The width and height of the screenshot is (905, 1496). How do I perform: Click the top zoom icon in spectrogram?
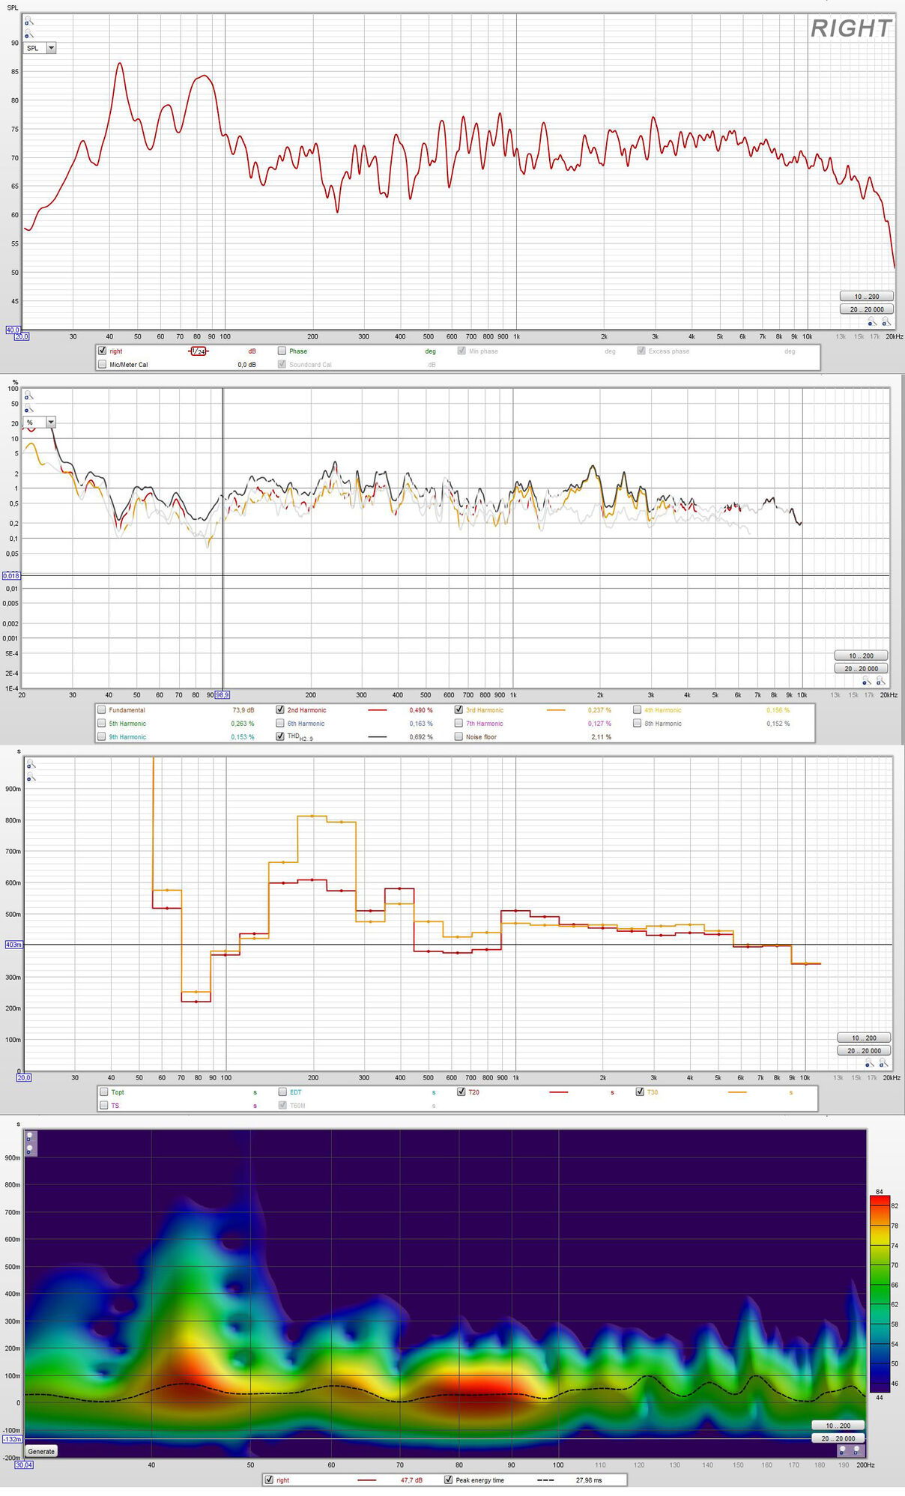point(29,1136)
